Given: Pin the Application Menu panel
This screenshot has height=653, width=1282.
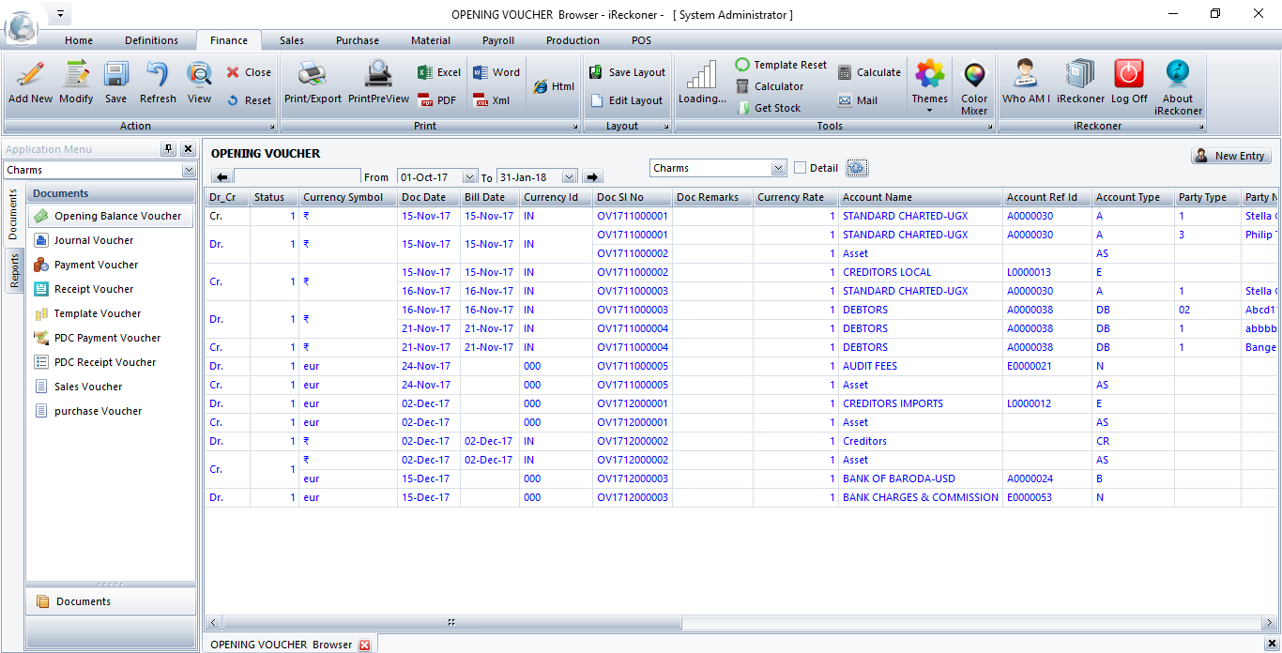Looking at the screenshot, I should [168, 149].
